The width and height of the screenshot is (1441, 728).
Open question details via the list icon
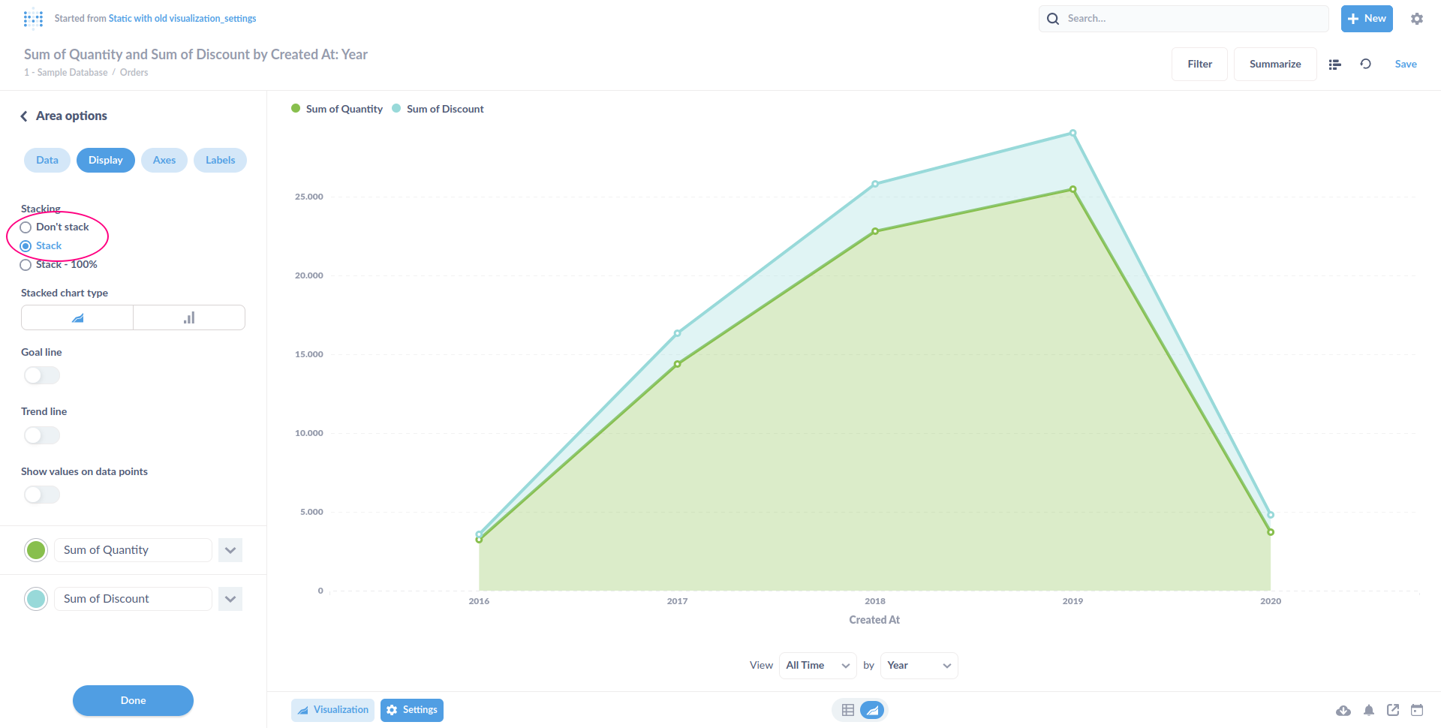(x=1334, y=64)
